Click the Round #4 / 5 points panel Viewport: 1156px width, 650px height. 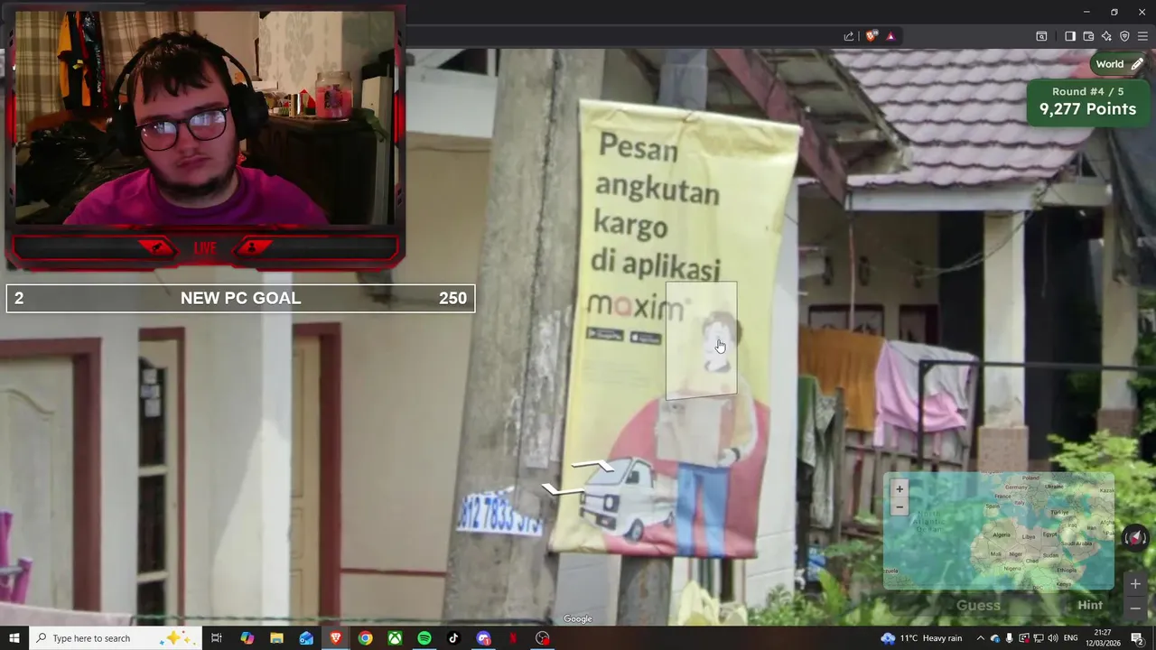1087,101
